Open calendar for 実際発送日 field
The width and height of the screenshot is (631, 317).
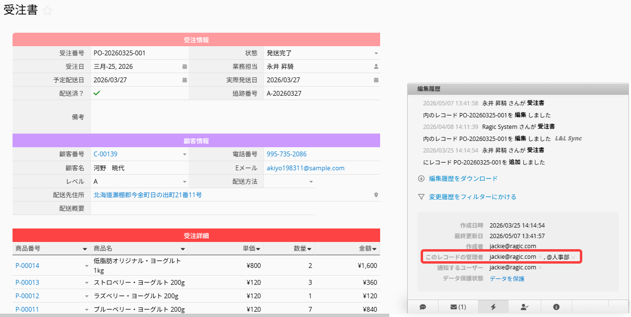tap(376, 80)
